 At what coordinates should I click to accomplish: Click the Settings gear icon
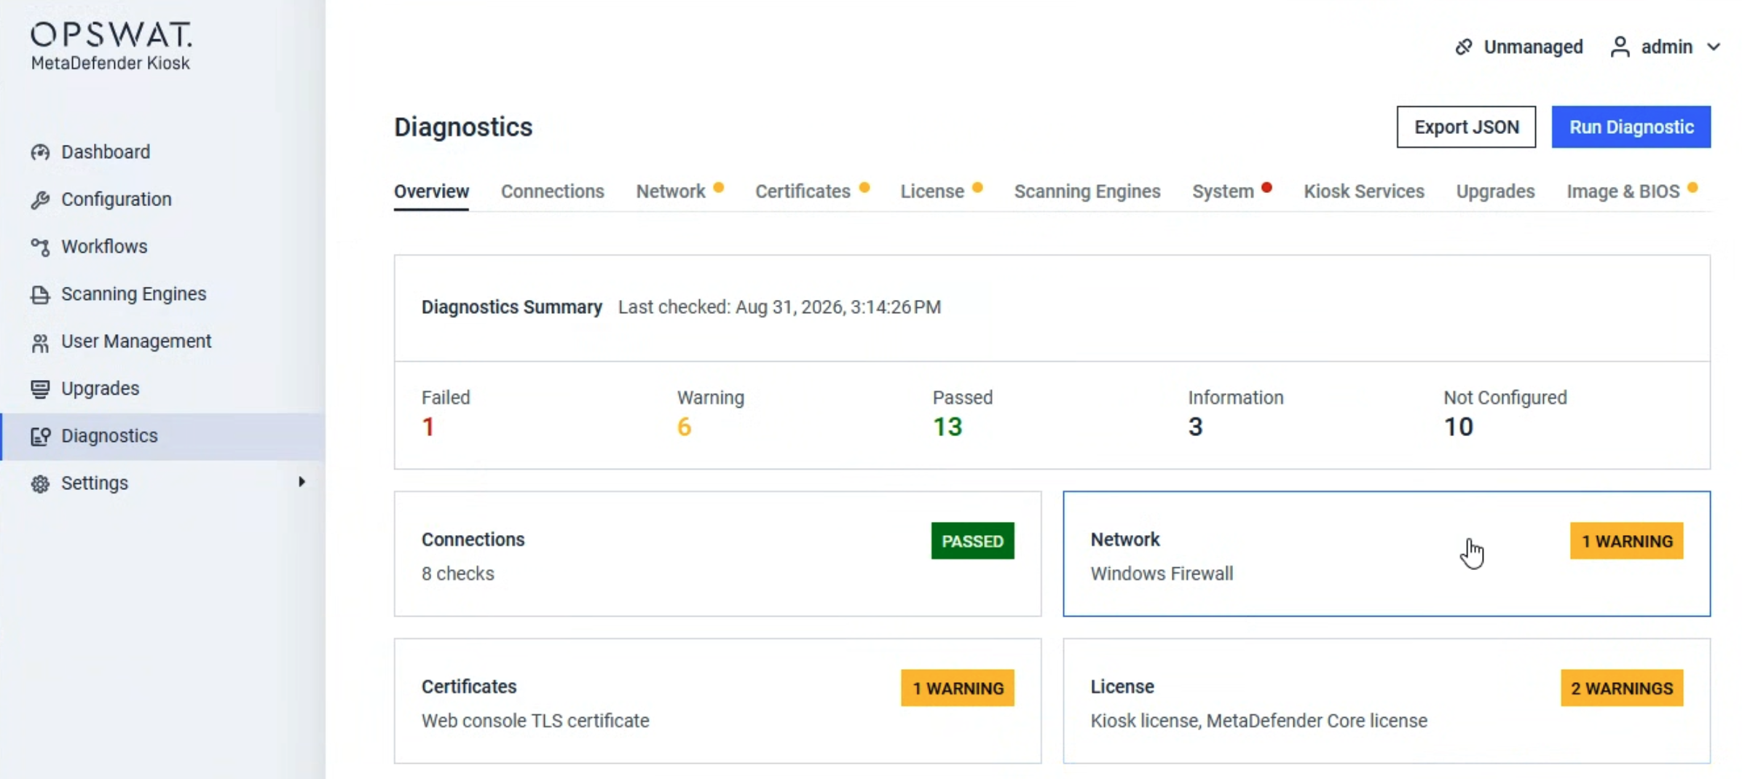(40, 483)
